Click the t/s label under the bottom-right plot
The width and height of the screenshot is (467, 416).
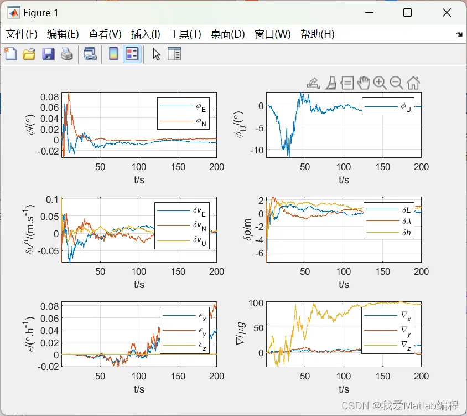coord(344,389)
